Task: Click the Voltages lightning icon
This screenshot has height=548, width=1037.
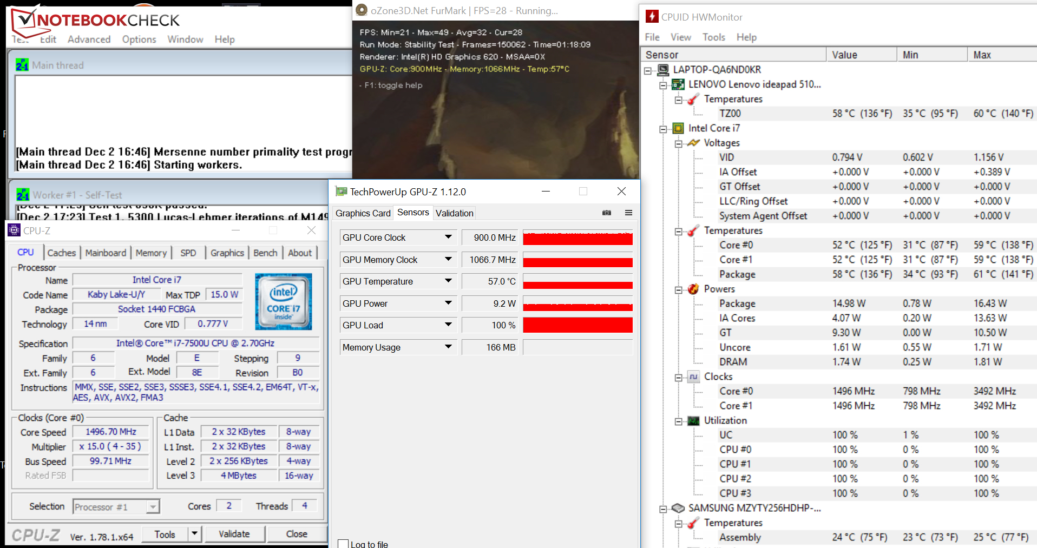Action: pyautogui.click(x=693, y=143)
